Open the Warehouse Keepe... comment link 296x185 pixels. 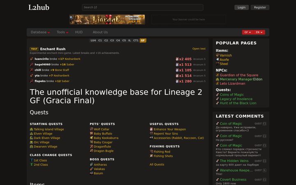(236, 170)
